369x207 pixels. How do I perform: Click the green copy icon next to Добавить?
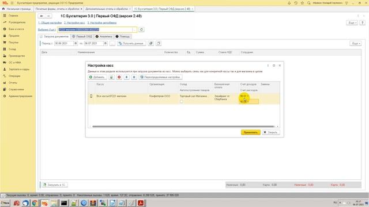(111, 77)
